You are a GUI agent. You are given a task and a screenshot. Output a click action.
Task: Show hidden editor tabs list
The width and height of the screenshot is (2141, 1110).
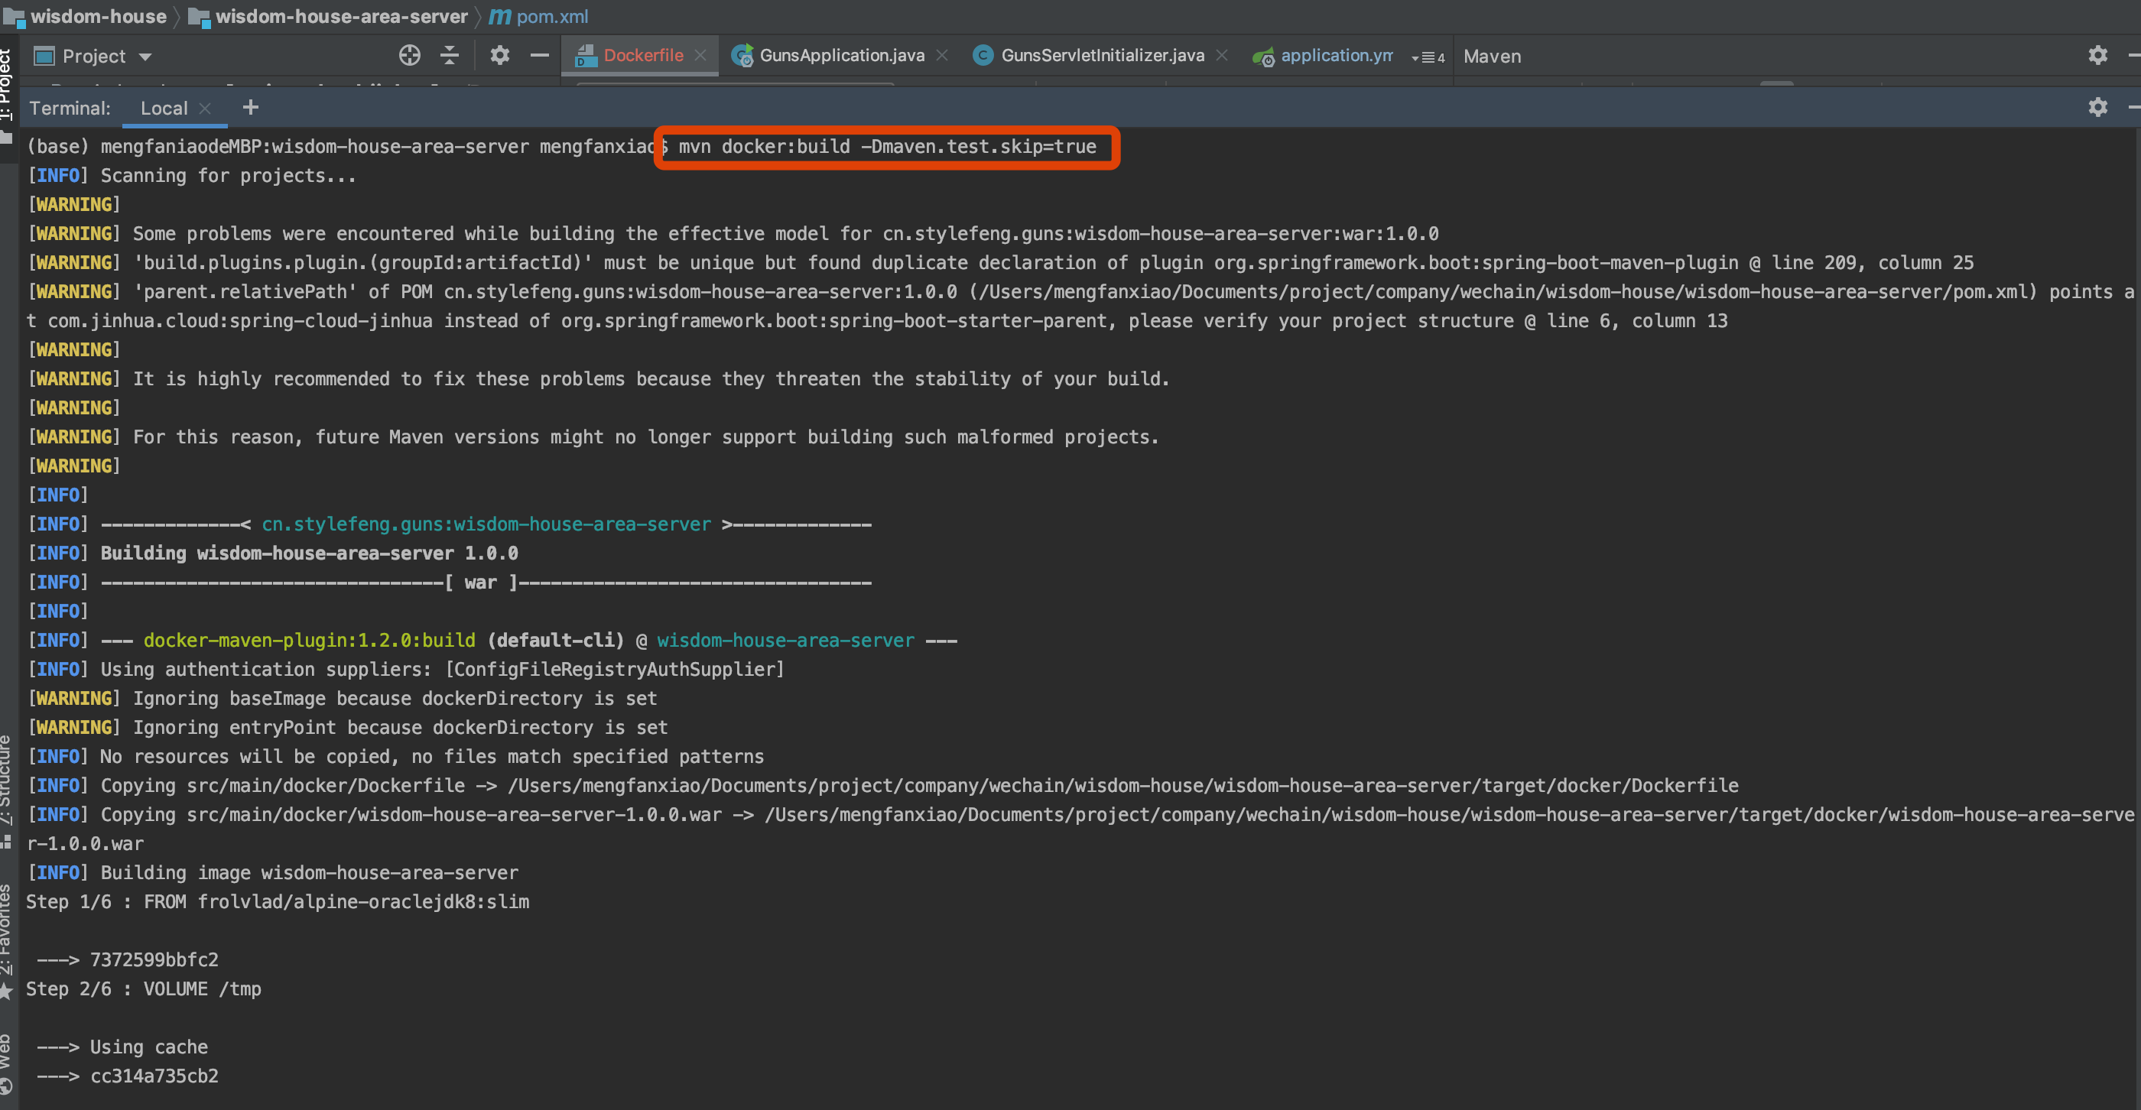[1428, 57]
